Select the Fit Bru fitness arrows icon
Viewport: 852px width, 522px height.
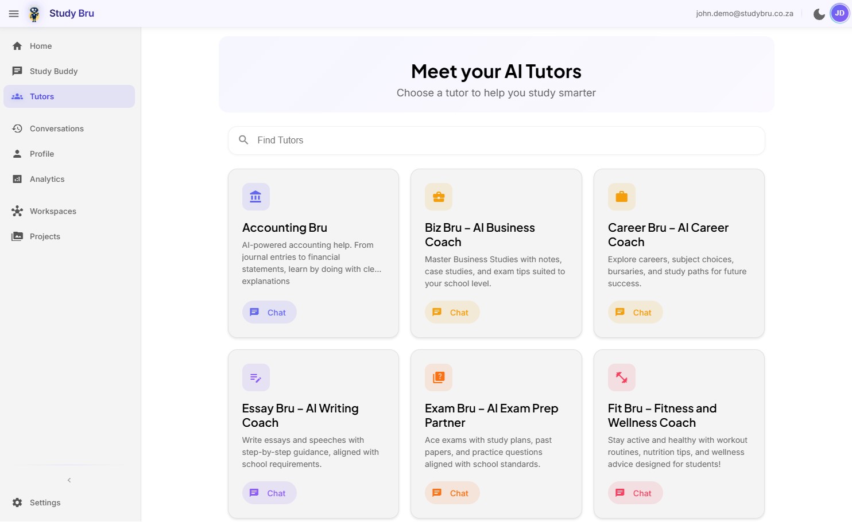(622, 377)
